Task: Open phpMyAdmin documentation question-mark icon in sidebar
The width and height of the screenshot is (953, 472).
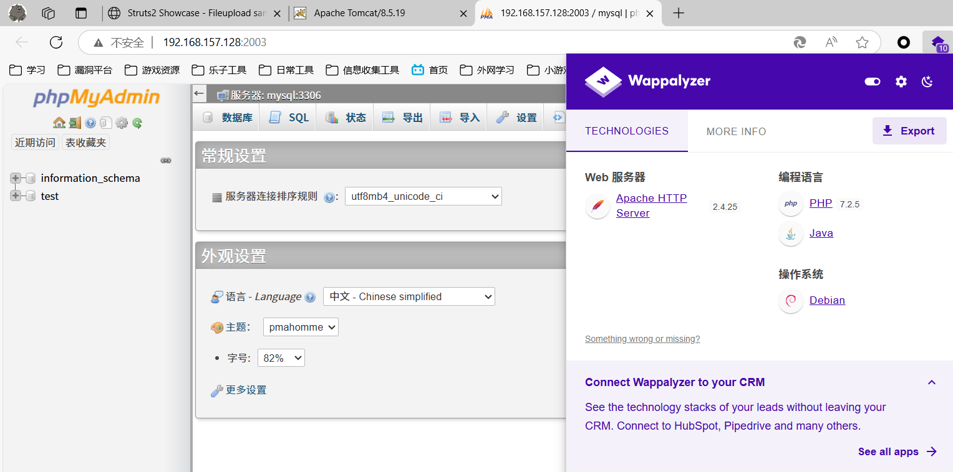Action: pos(90,123)
